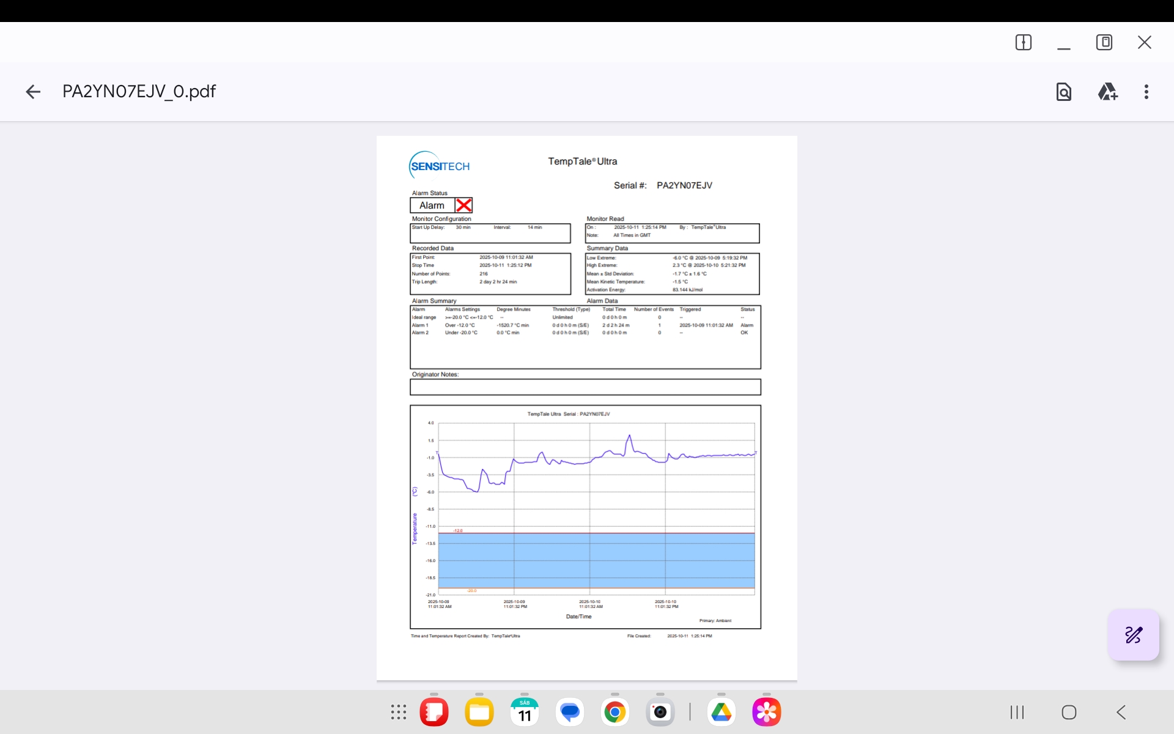The height and width of the screenshot is (734, 1174).
Task: Open the Camera app in taskbar
Action: pyautogui.click(x=660, y=712)
